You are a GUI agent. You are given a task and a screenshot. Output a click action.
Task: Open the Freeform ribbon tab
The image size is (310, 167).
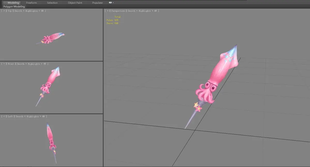coord(32,3)
